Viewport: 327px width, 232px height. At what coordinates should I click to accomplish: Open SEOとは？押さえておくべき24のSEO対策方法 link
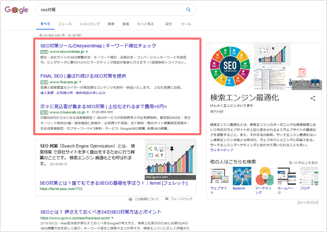(100, 212)
